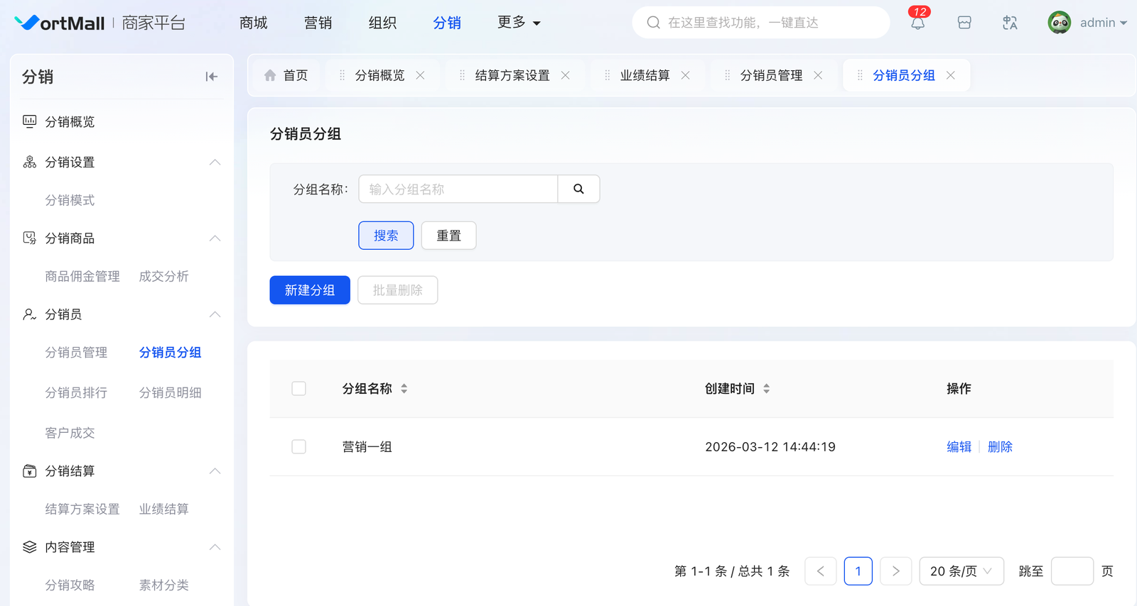Close the 业绩结算 tab
Viewport: 1137px width, 606px height.
tap(685, 75)
